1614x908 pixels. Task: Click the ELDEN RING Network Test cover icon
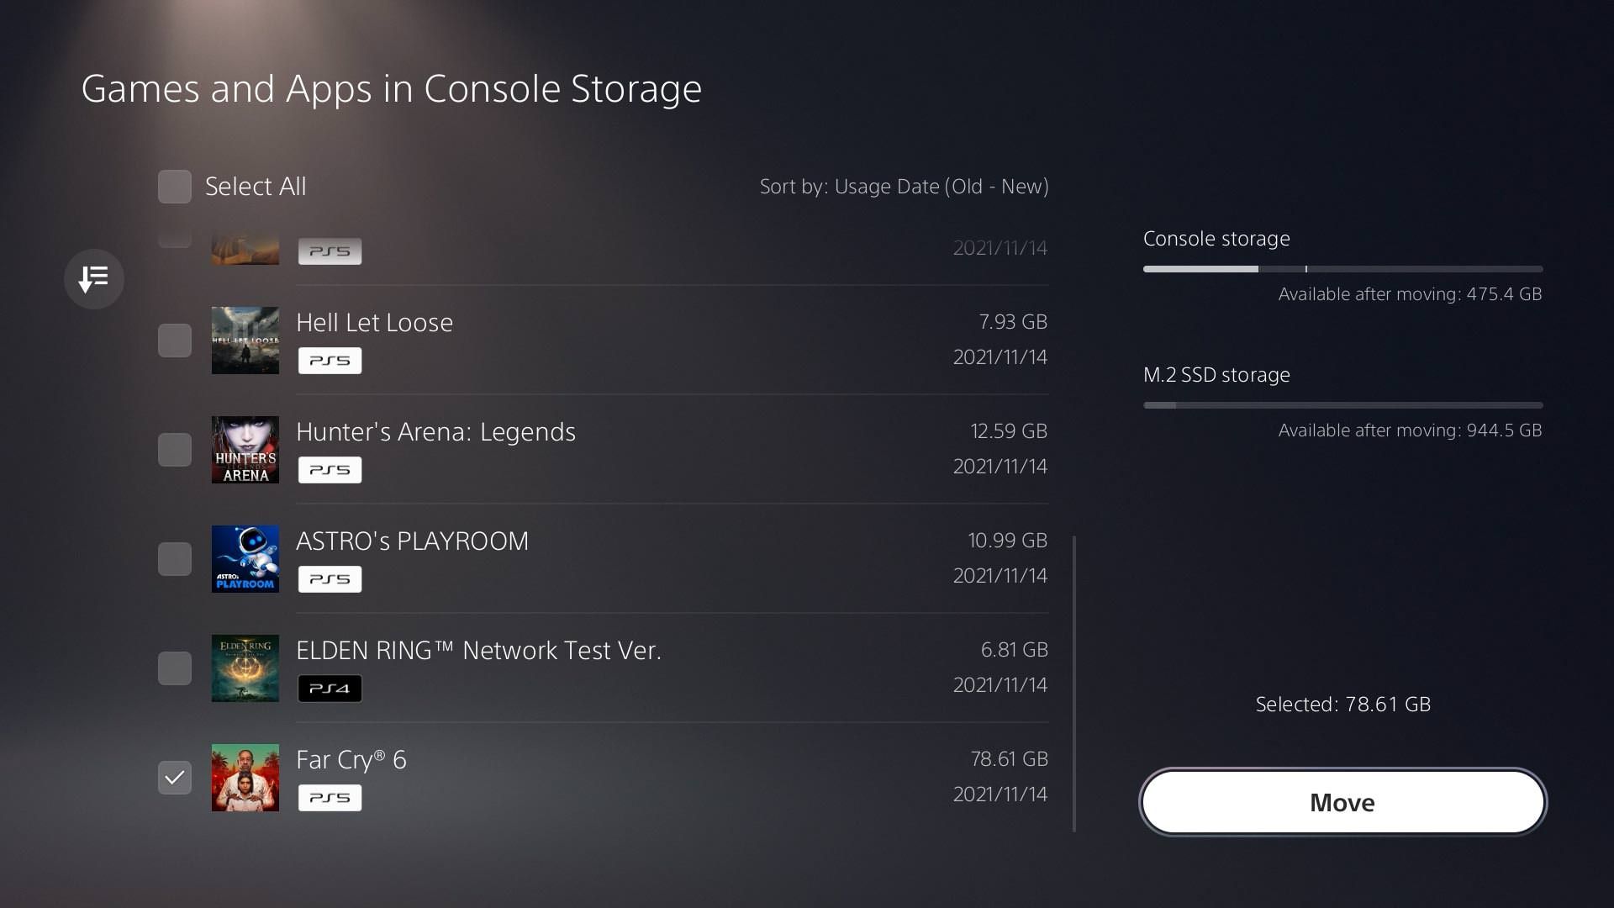(245, 668)
